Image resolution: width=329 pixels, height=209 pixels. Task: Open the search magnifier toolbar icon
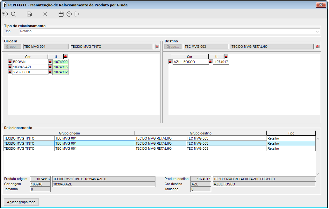pyautogui.click(x=13, y=14)
